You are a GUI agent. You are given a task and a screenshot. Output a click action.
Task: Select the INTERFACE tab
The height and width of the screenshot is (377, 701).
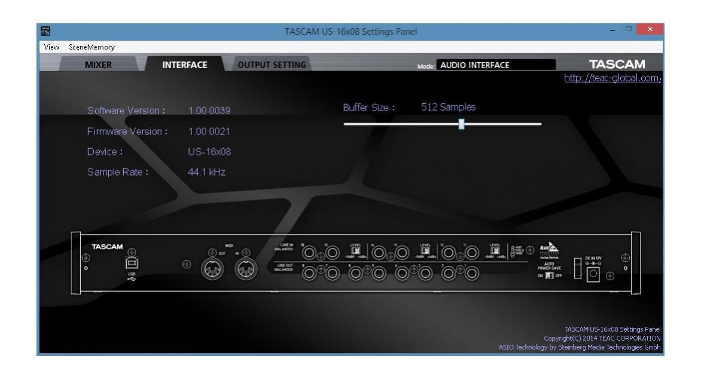click(185, 65)
